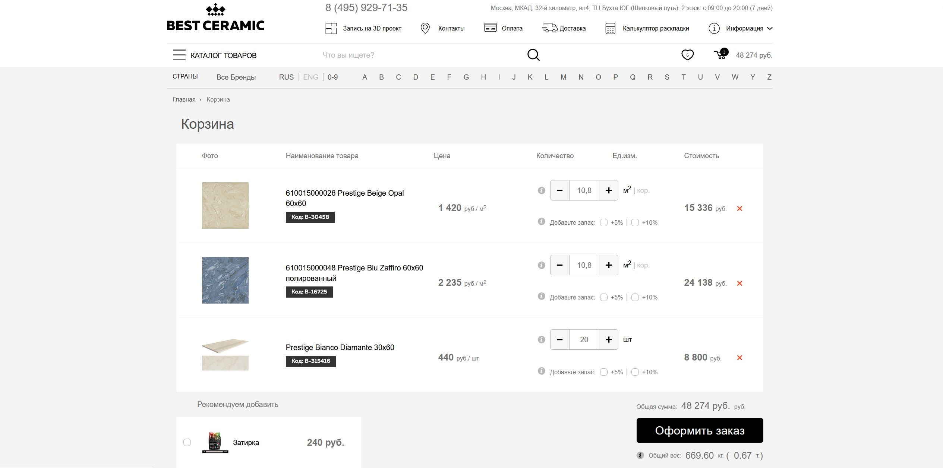
Task: Open the Затирка product thumbnail
Action: 215,442
